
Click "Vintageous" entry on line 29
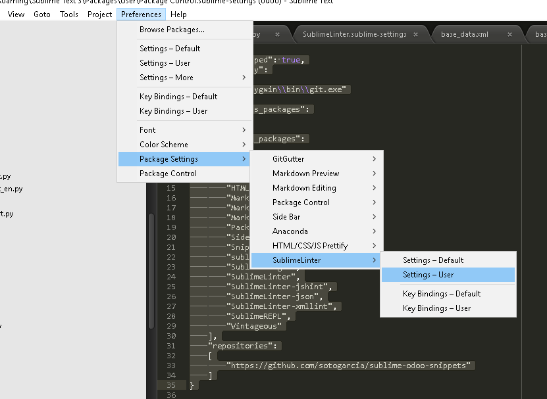point(254,326)
